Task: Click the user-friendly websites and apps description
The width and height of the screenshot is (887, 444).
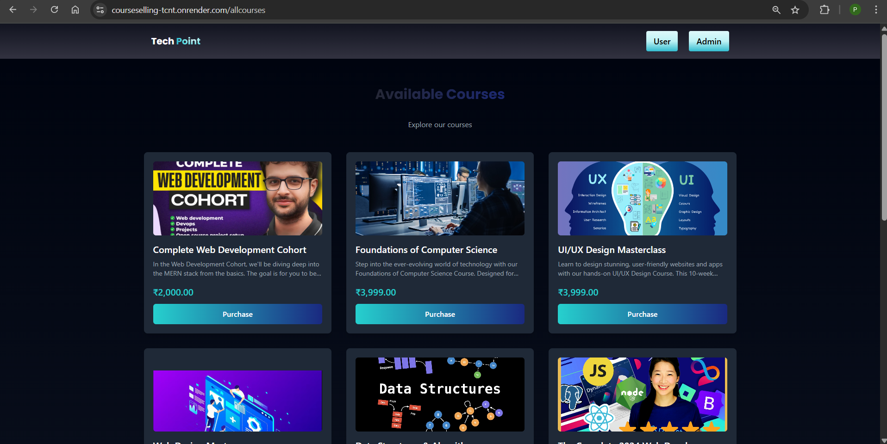Action: pyautogui.click(x=640, y=269)
